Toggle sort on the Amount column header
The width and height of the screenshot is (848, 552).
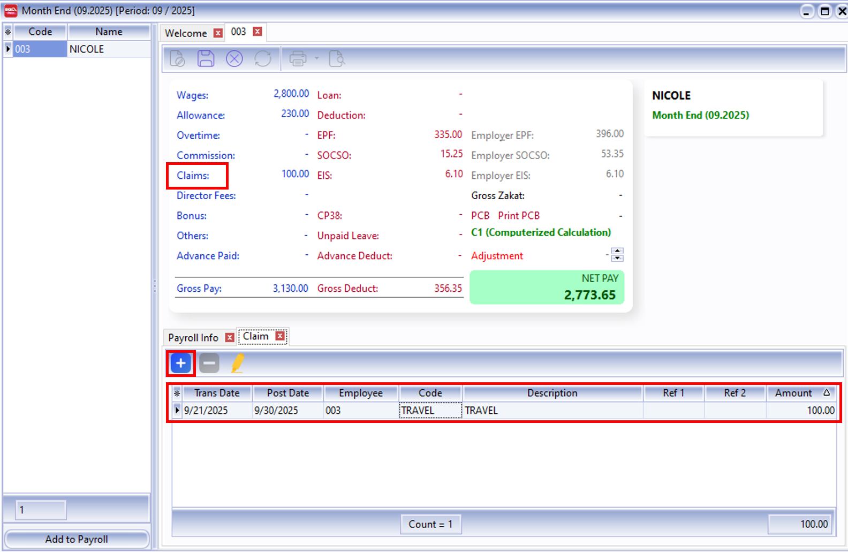[801, 393]
